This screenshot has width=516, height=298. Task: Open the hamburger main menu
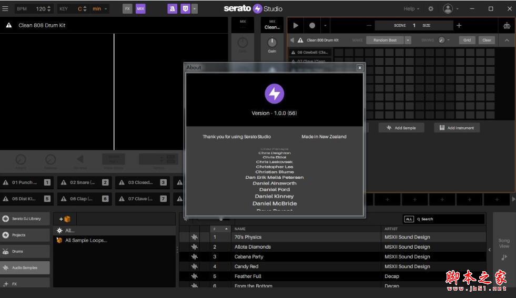[5, 8]
